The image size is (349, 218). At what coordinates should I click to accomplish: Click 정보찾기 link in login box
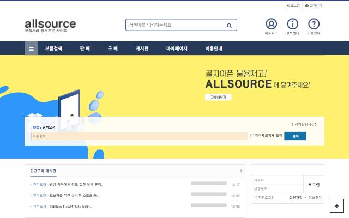[x=315, y=197]
